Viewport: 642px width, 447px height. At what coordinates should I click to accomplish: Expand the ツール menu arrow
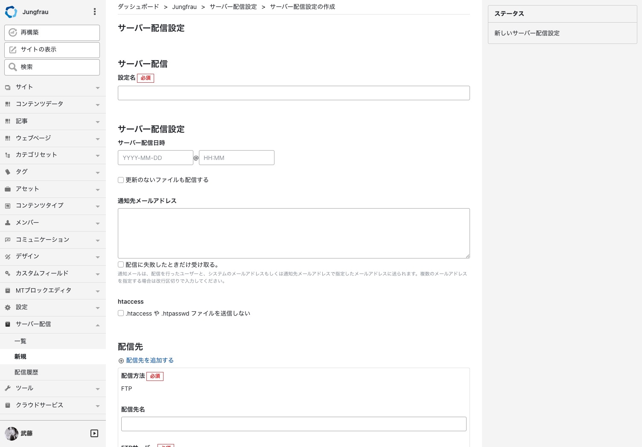(98, 389)
